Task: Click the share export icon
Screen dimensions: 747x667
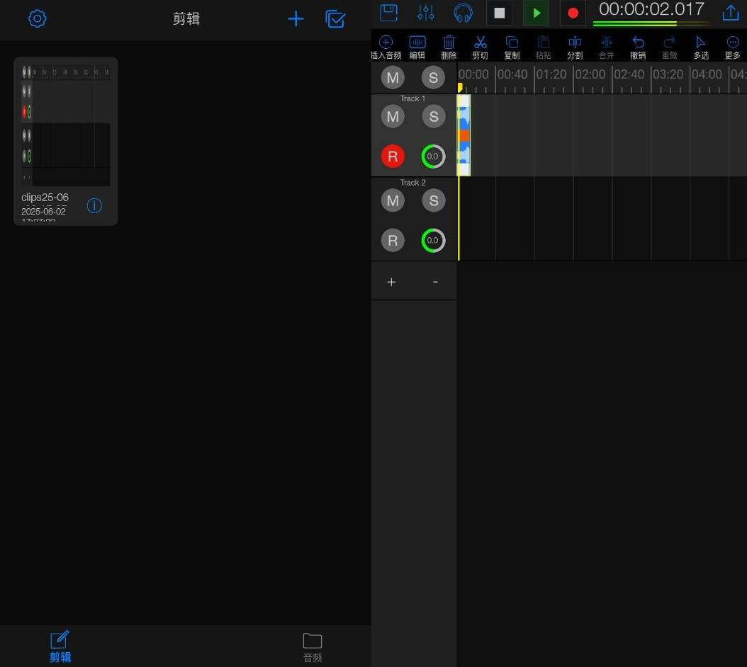Action: (x=730, y=13)
